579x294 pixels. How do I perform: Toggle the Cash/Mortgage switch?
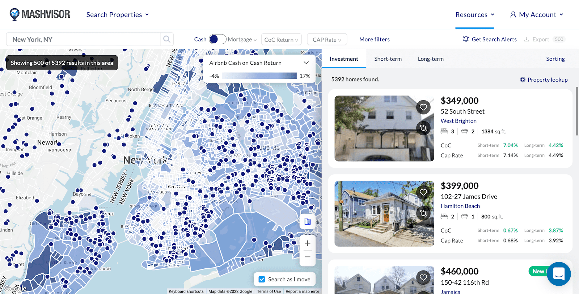(x=217, y=39)
